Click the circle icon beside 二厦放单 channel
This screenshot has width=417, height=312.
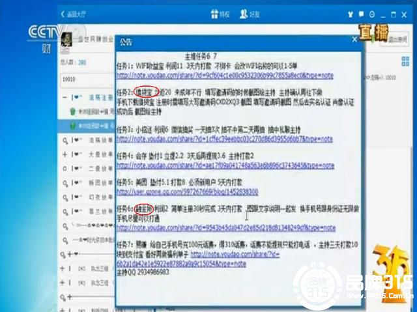click(65, 169)
